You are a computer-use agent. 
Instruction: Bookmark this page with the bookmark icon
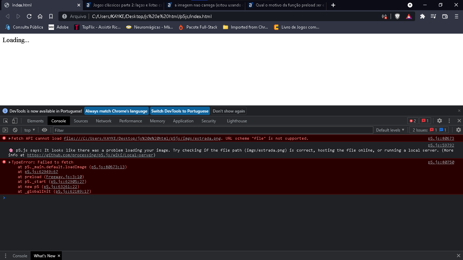(51, 16)
